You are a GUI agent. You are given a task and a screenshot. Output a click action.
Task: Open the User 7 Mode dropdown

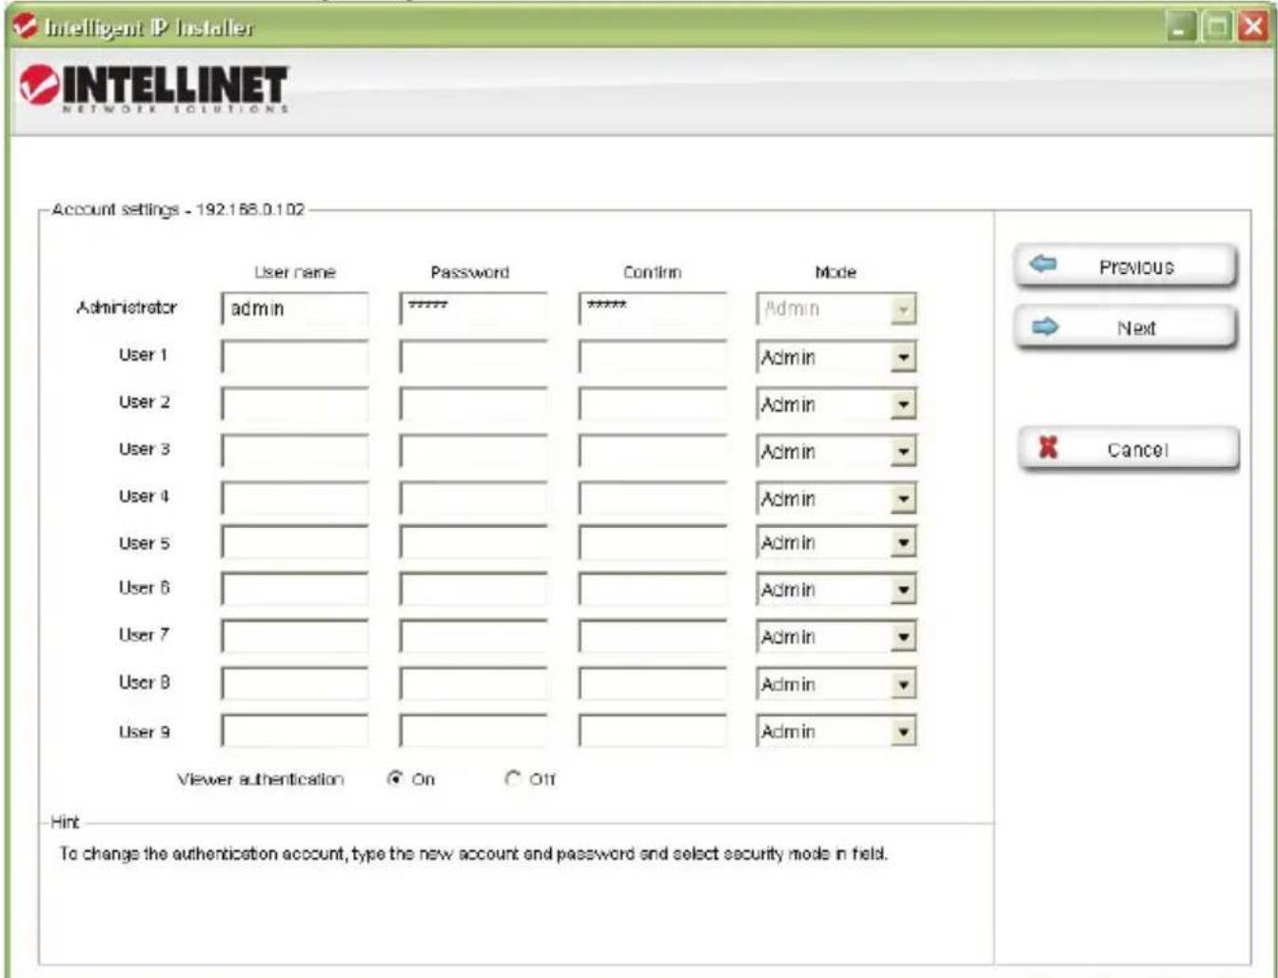coord(903,636)
